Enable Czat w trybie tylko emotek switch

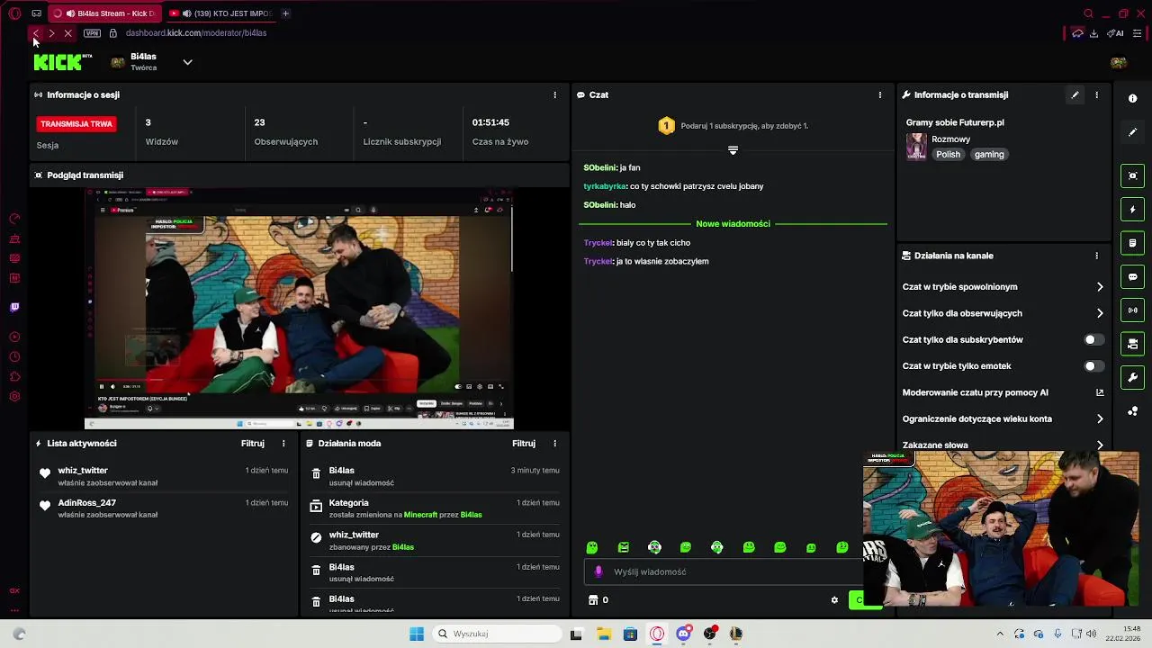tap(1093, 366)
